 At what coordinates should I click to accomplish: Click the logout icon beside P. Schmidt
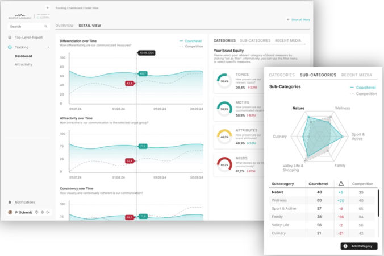tap(48, 212)
